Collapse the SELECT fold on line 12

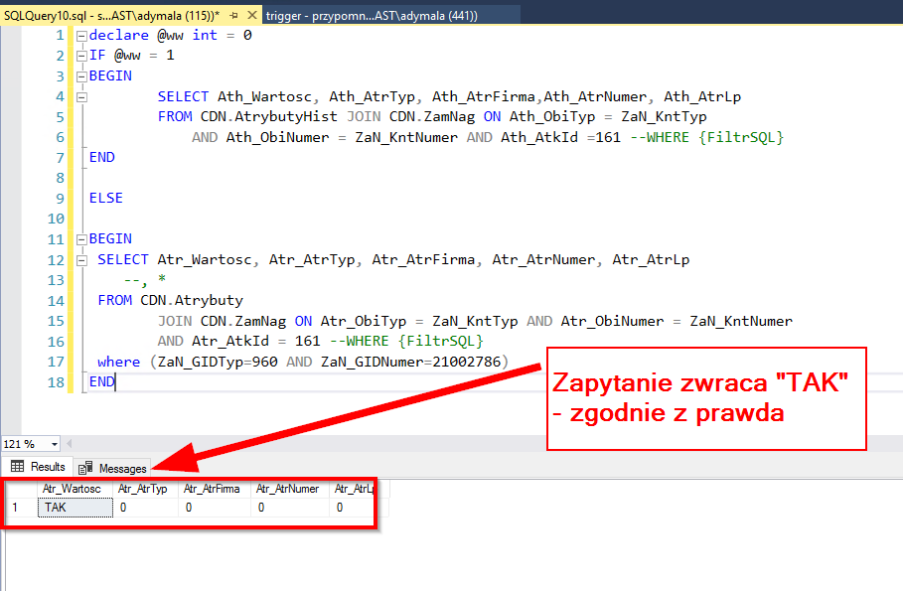tap(79, 258)
